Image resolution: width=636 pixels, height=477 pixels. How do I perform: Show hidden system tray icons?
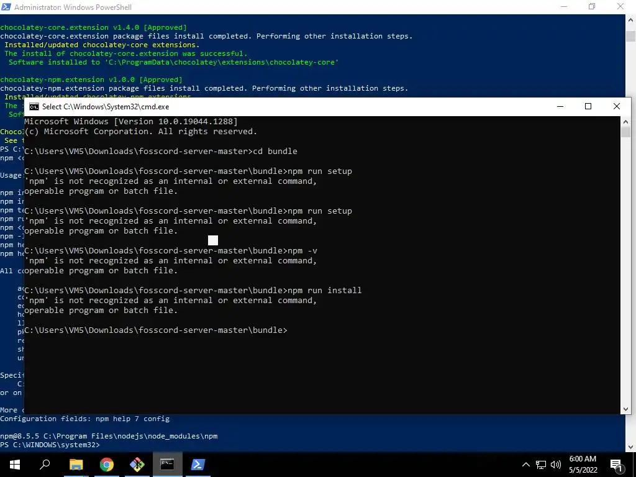(525, 465)
